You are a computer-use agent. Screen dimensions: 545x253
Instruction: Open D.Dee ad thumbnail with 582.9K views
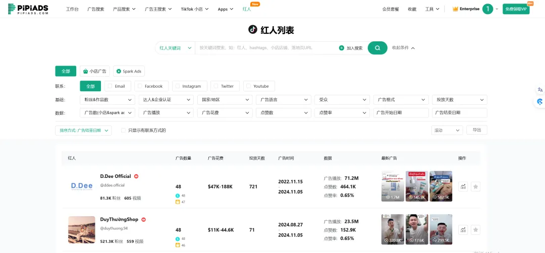(x=441, y=186)
